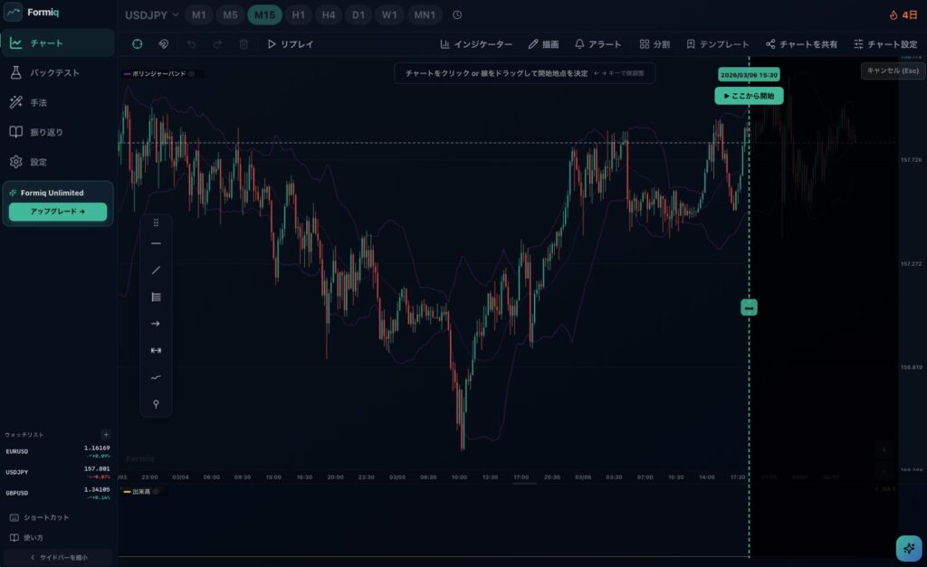927x567 pixels.
Task: Collapse sidebar with サイドバーを縮小
Action: [x=58, y=557]
